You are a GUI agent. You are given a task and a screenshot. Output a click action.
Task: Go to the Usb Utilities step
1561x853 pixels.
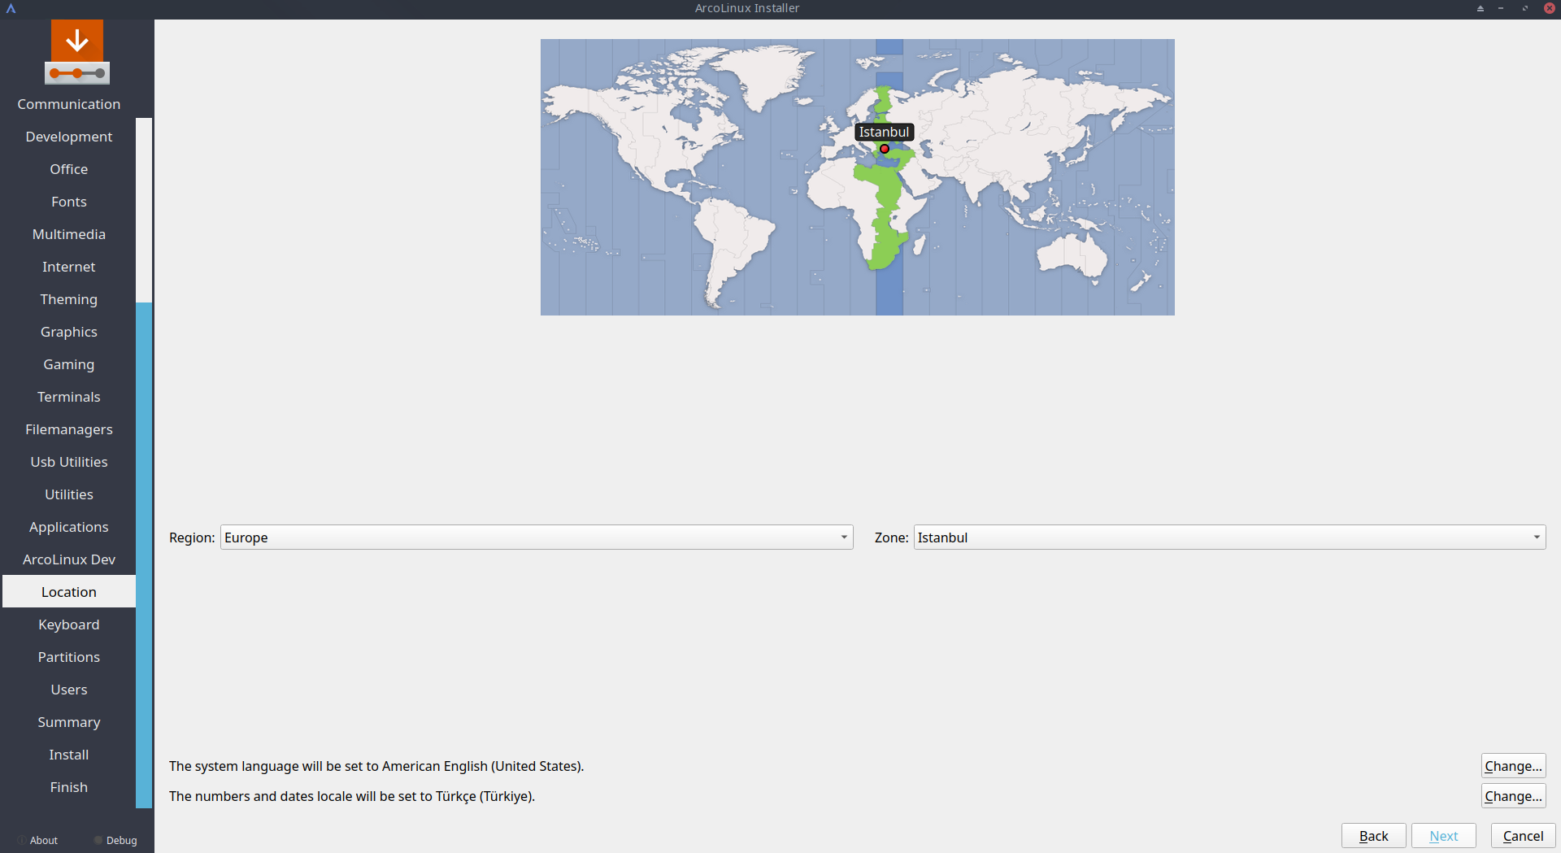69,462
